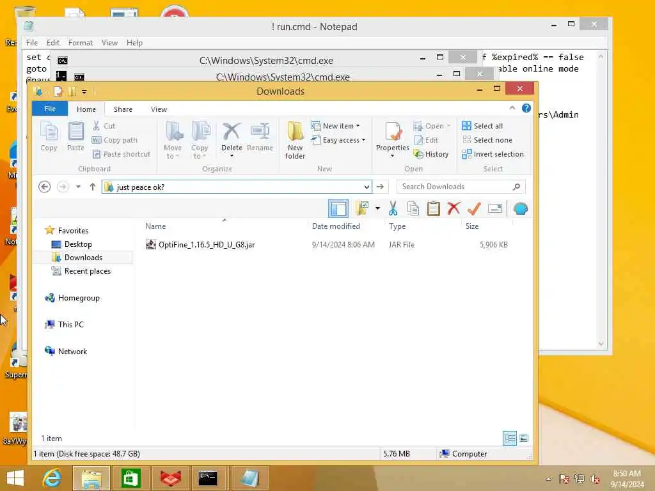Open the File tab in Explorer
Image resolution: width=655 pixels, height=491 pixels.
[x=50, y=109]
